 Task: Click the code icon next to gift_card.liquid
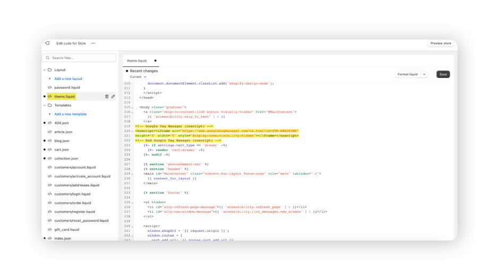coord(50,230)
